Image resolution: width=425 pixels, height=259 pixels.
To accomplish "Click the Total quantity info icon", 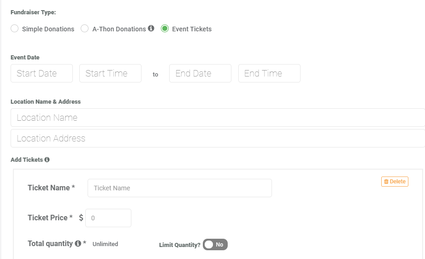I will click(x=78, y=243).
